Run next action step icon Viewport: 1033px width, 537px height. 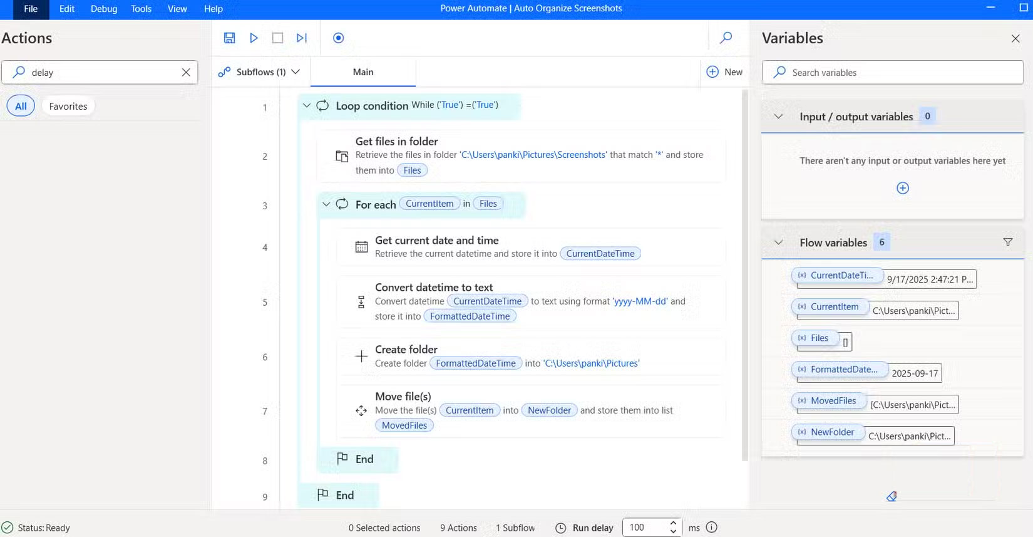[x=302, y=38]
